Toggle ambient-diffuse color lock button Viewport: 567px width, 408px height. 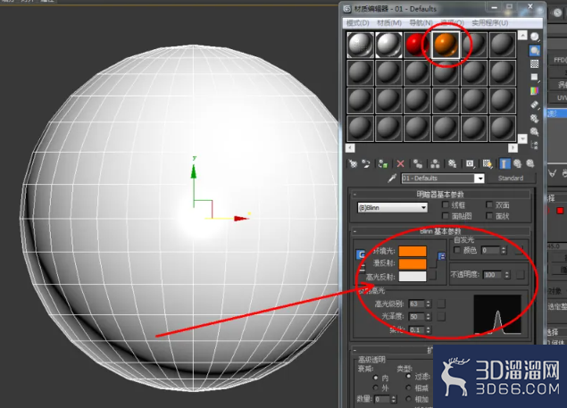[x=360, y=254]
